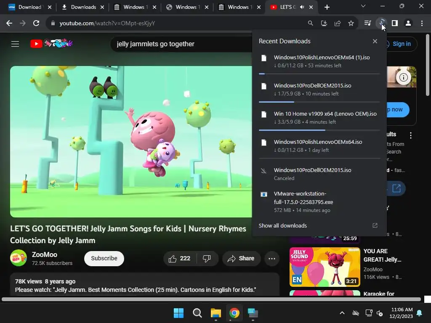
Task: Go to YouTube home via logo
Action: 51,43
